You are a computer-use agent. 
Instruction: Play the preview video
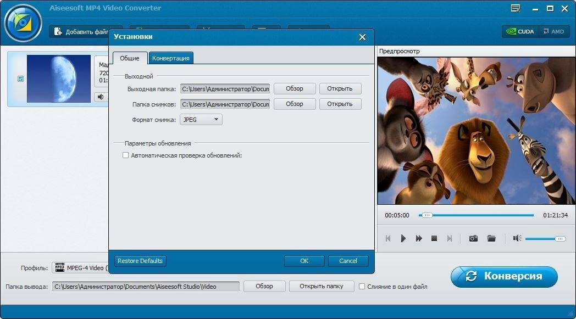(403, 239)
